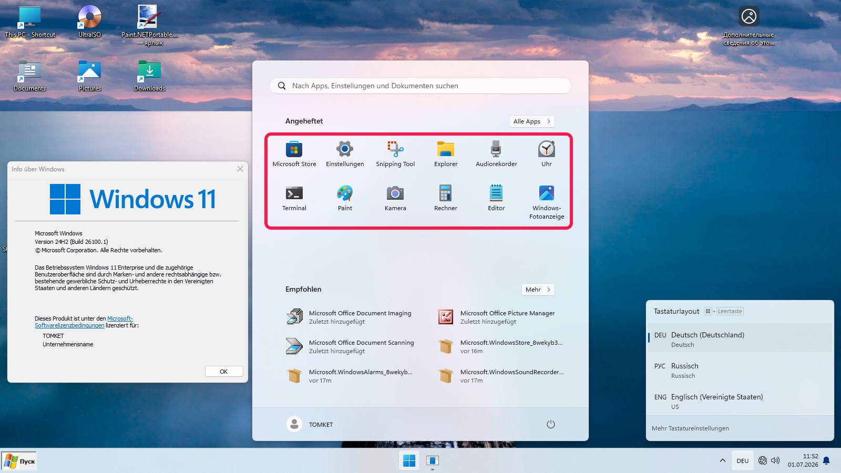Open Microsoft-Softwarelizenzbedingungen link
This screenshot has height=473, width=841.
[x=84, y=322]
